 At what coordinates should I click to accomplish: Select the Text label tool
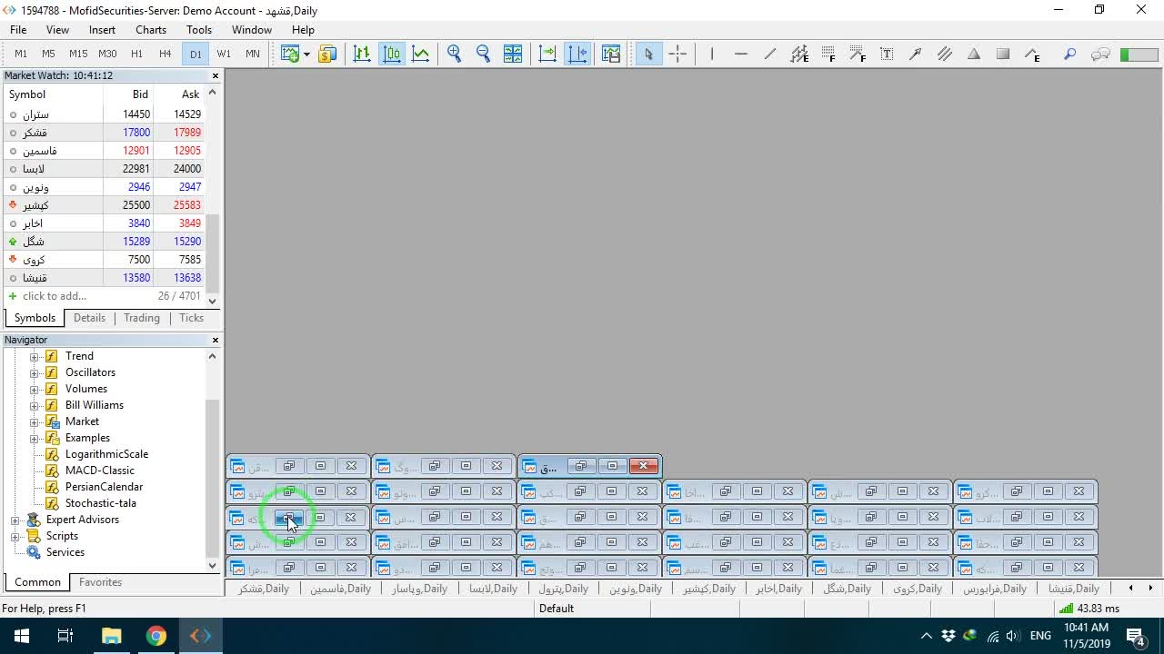click(887, 54)
